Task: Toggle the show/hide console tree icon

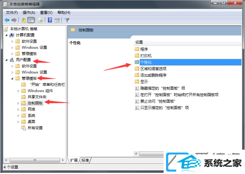Action: [31, 20]
